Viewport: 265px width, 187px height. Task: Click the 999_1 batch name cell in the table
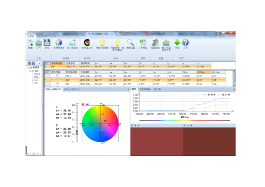72,76
